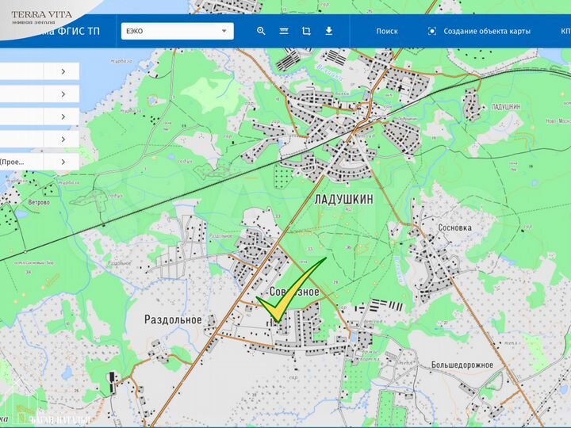Screen dimensions: 571x428
Task: Click the map object creation frame icon
Action: pyautogui.click(x=432, y=32)
